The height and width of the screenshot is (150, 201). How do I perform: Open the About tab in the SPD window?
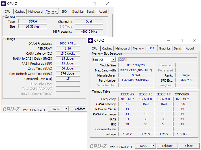click(190, 48)
